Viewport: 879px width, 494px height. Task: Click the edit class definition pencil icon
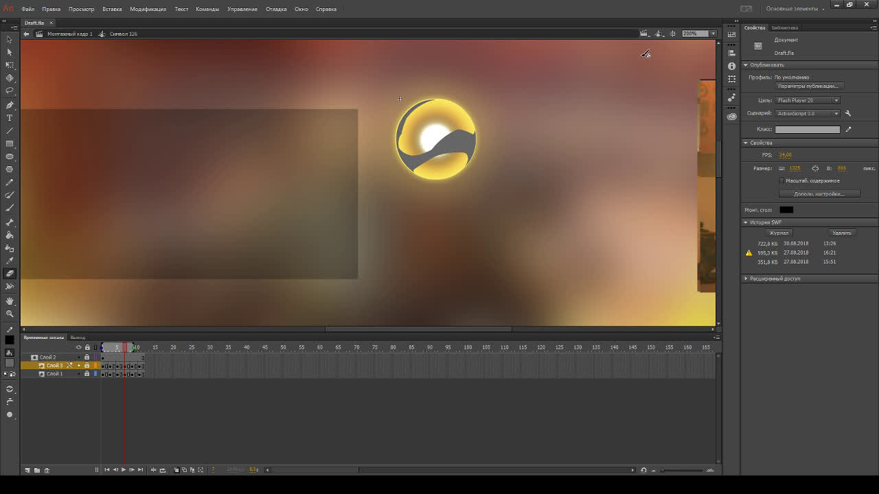(x=848, y=129)
